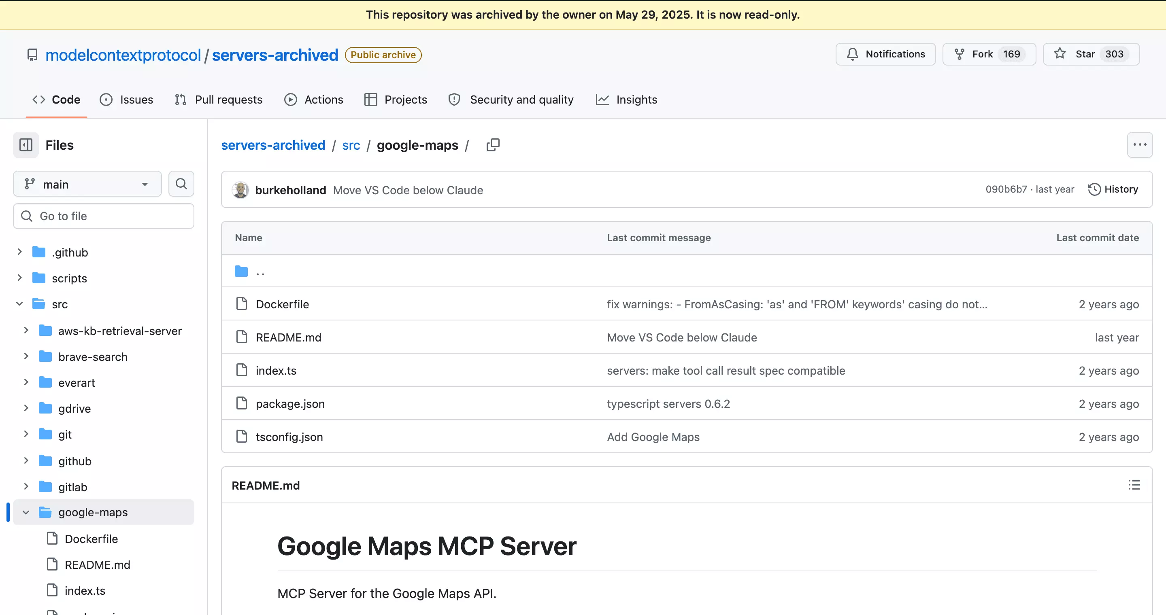Click the gitlab folder icon in tree
This screenshot has width=1166, height=615.
[45, 487]
